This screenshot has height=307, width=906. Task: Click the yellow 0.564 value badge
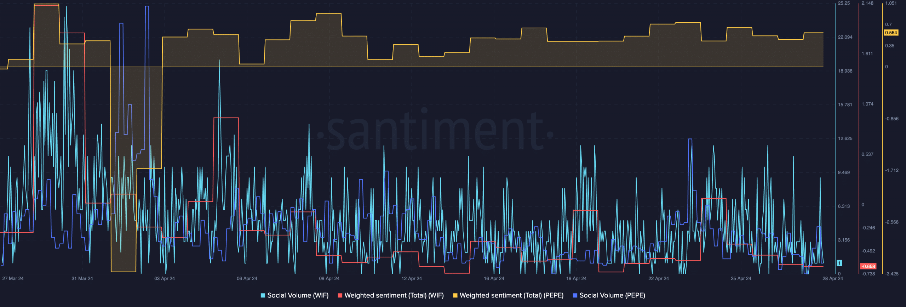(891, 33)
